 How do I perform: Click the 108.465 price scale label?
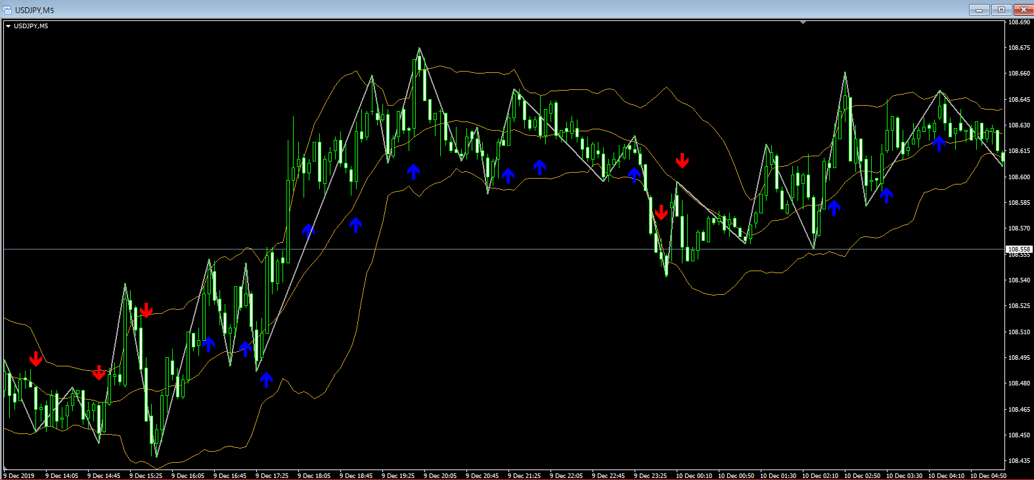tap(1019, 410)
